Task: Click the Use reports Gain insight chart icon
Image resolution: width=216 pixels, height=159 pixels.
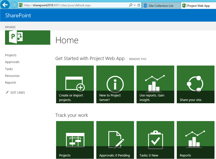Action: click(155, 84)
